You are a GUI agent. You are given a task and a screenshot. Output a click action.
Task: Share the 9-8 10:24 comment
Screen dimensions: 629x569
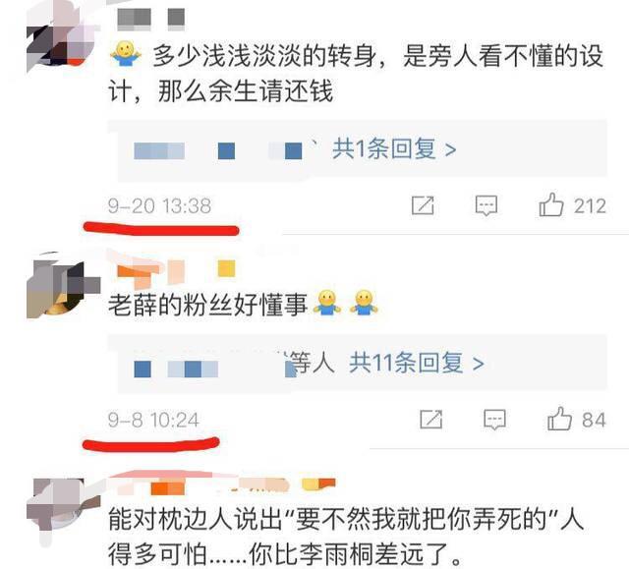[431, 420]
